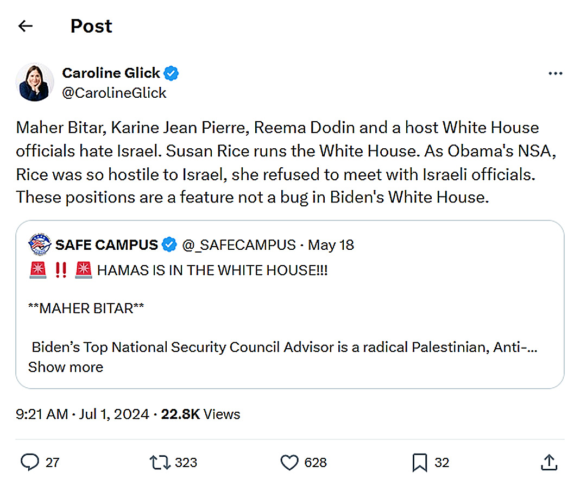Open the @CarolineGlick handle link
This screenshot has height=485, width=580.
(x=114, y=93)
